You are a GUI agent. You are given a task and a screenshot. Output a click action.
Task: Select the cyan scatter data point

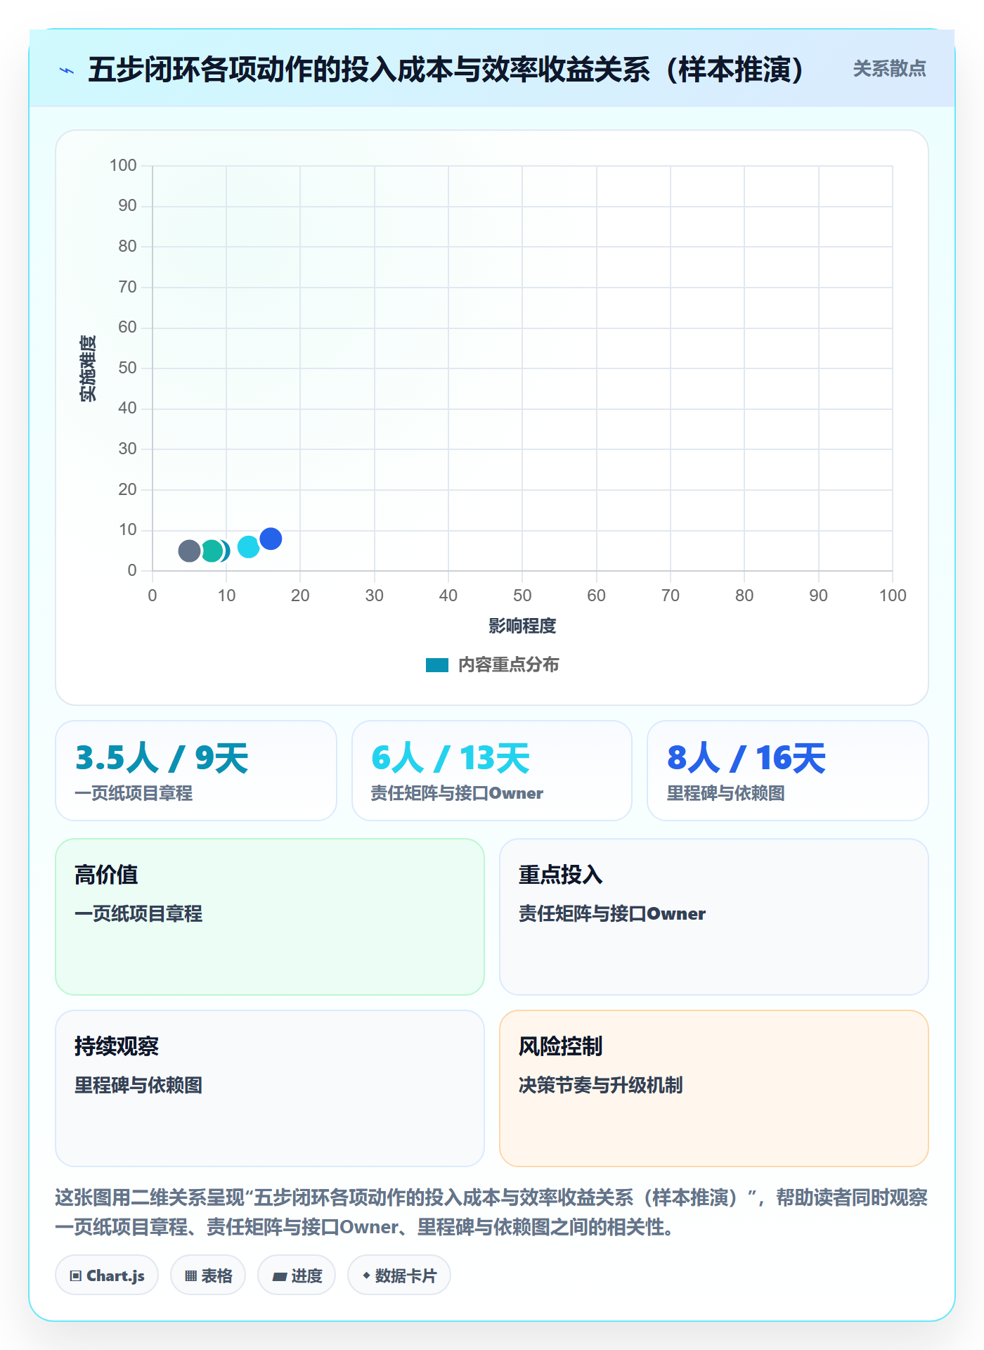pyautogui.click(x=248, y=546)
